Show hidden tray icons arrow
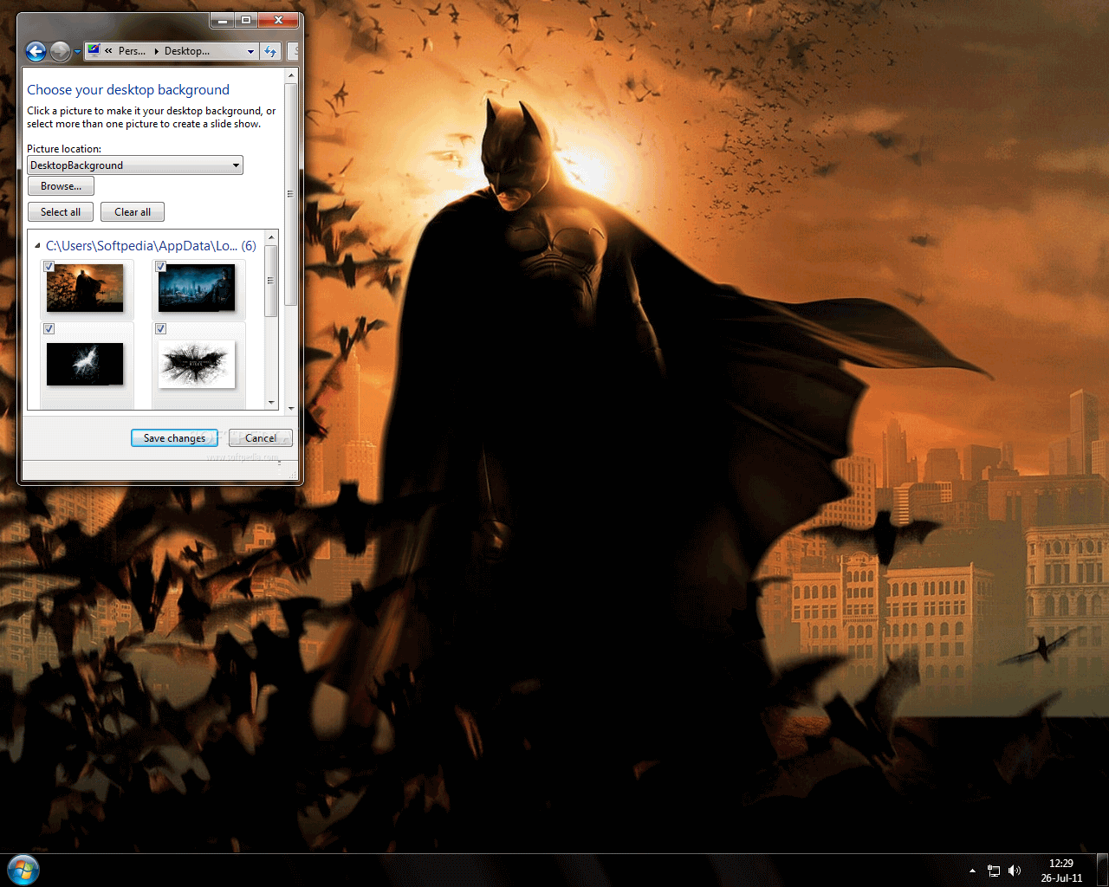This screenshot has height=887, width=1109. pyautogui.click(x=972, y=871)
